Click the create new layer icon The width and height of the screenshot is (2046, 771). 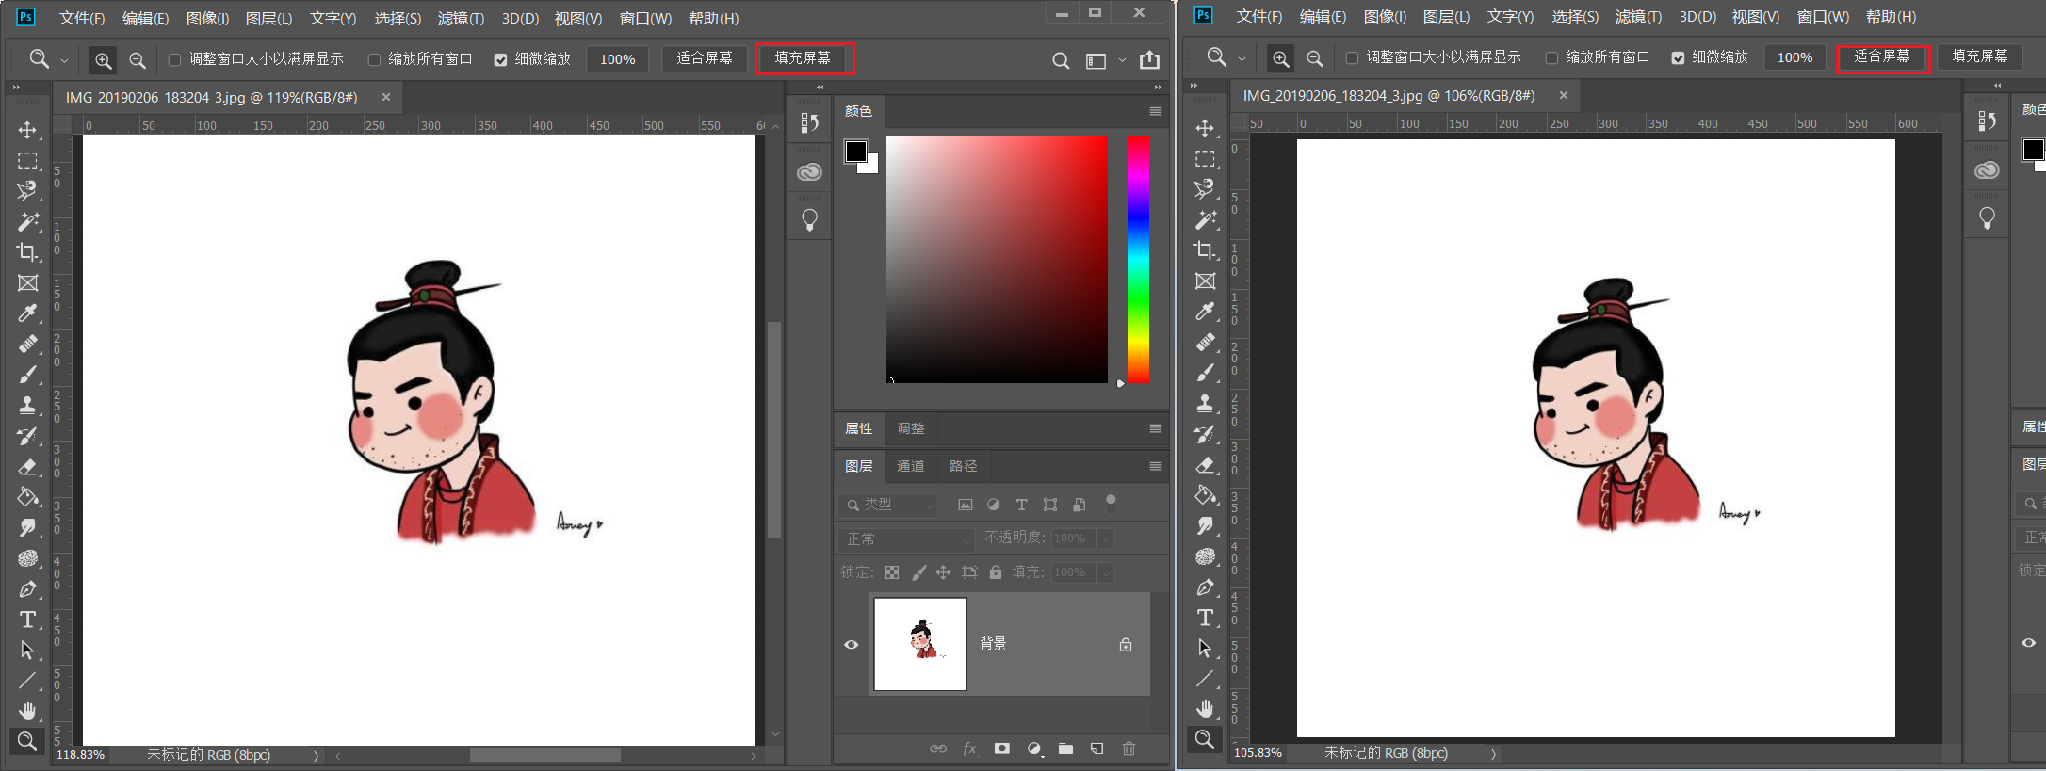(x=1096, y=748)
